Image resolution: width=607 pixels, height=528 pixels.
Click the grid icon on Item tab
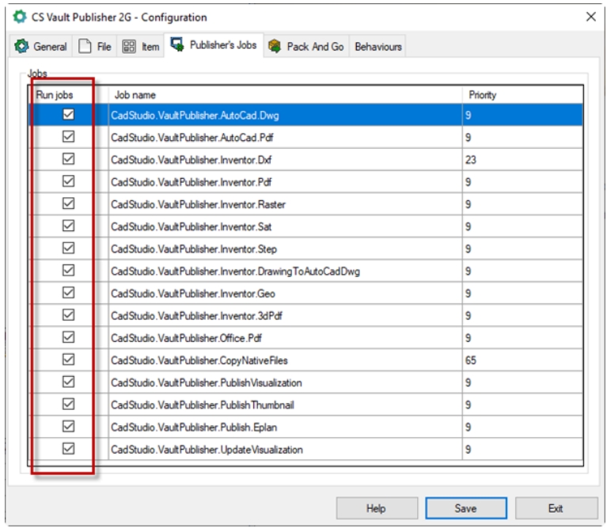[x=129, y=47]
